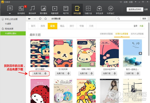150x103 pixels.
Task: Open 功能大全 section
Action: tap(88, 10)
